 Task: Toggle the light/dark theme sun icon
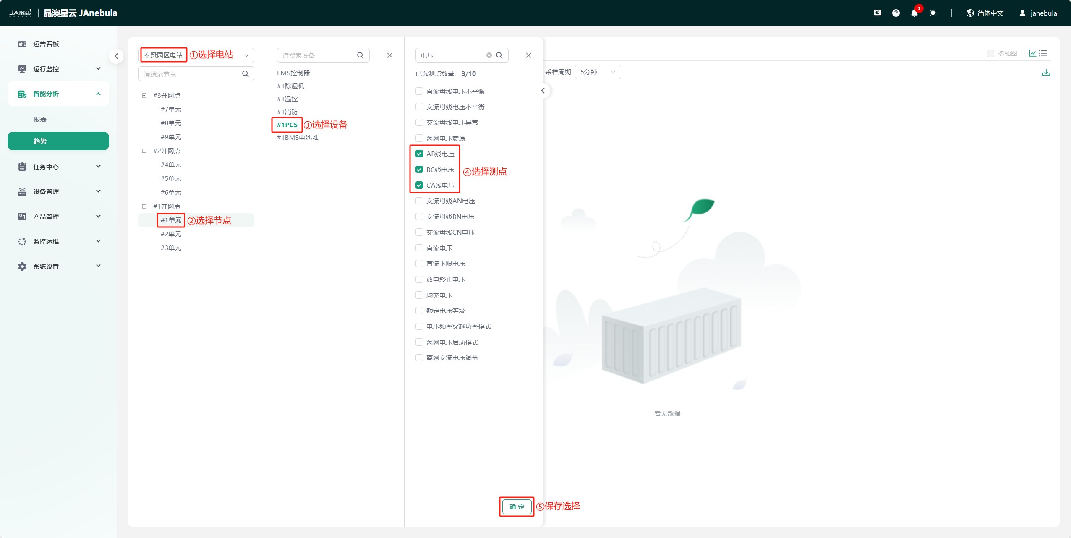click(x=933, y=13)
